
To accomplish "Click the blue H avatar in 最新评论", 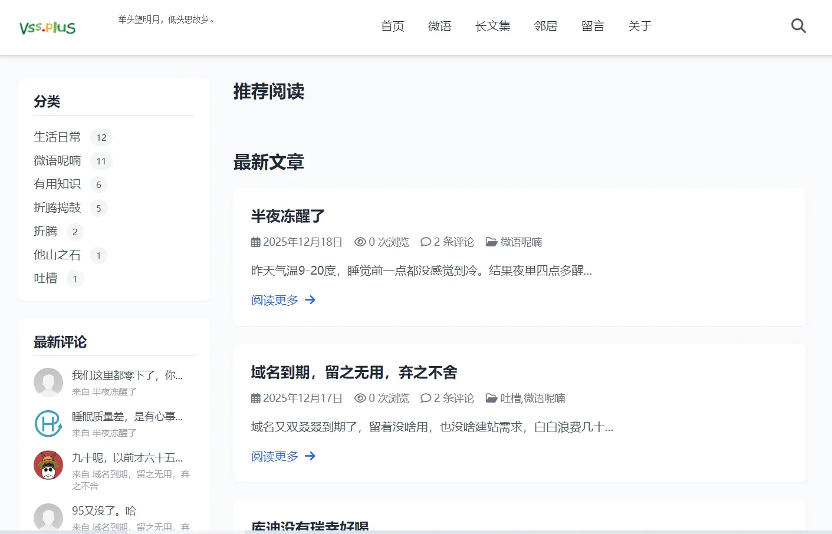I will [48, 424].
